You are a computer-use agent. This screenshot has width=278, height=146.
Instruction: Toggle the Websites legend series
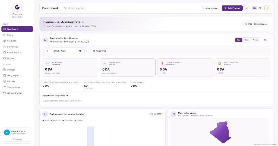[x=56, y=120]
